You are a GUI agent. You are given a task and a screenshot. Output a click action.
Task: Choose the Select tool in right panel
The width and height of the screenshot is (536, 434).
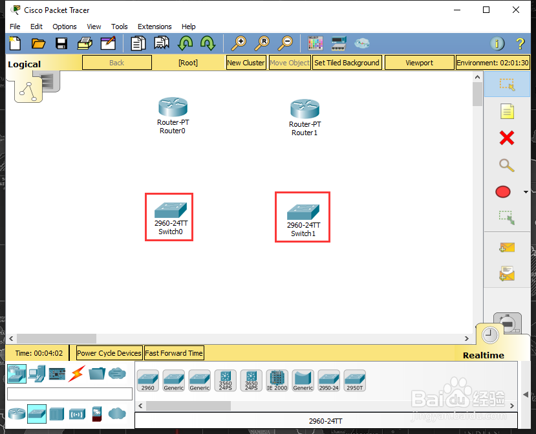coord(507,85)
